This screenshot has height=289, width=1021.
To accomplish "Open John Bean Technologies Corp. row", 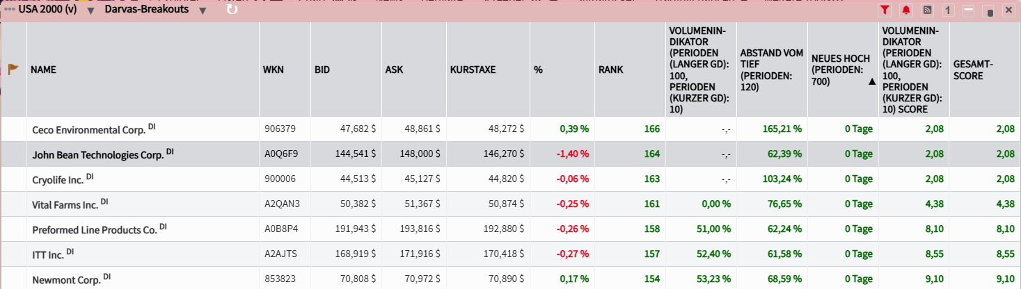I will (x=510, y=154).
